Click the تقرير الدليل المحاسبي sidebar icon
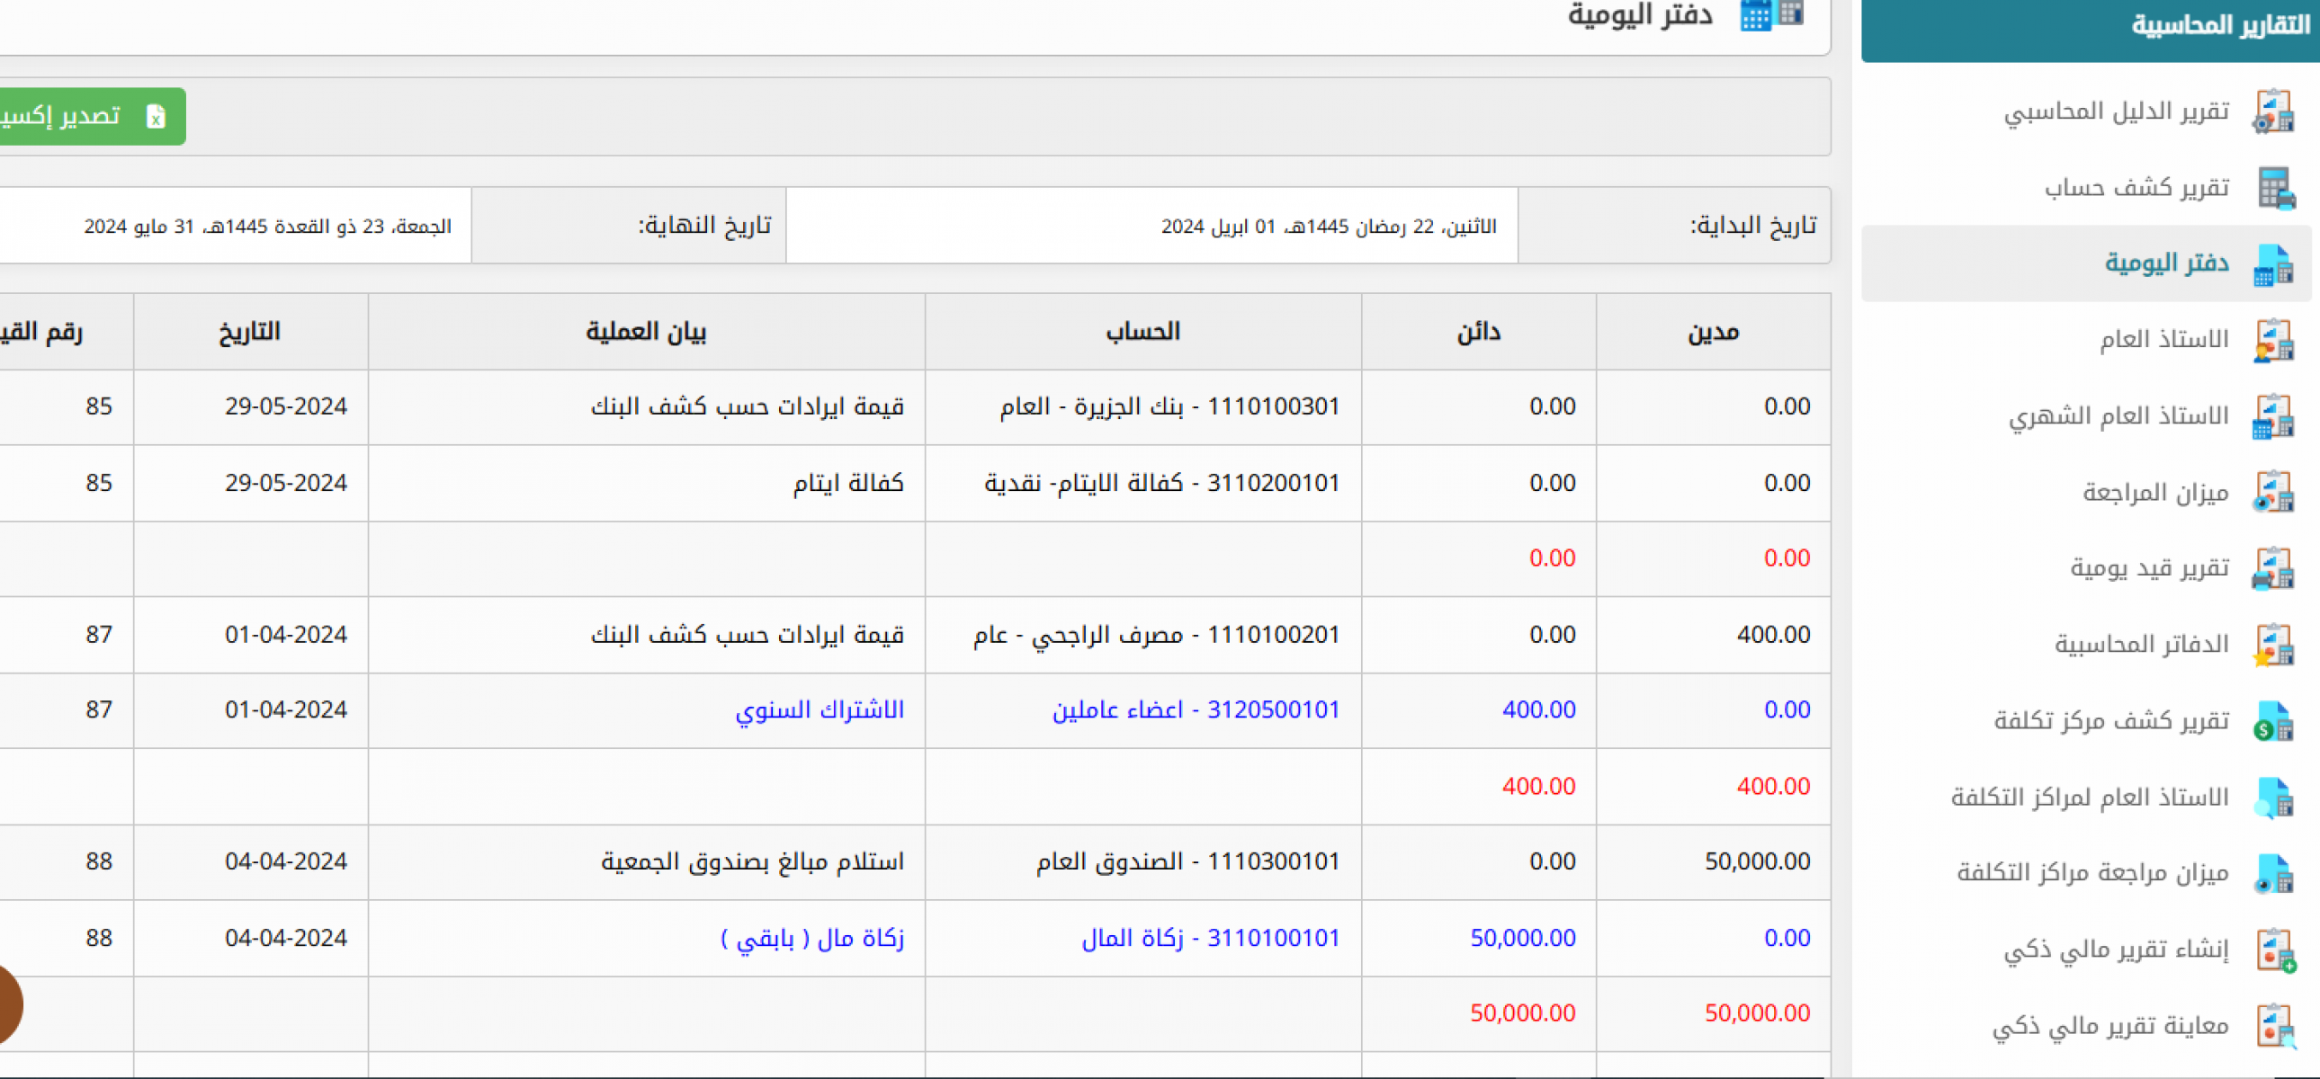This screenshot has height=1079, width=2320. point(2272,112)
